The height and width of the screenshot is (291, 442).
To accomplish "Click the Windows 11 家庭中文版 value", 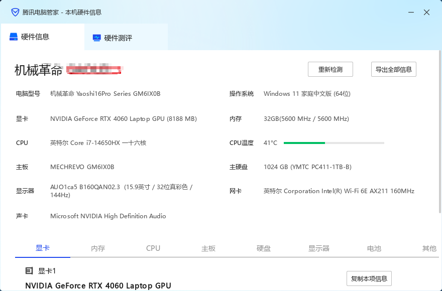I will point(307,94).
